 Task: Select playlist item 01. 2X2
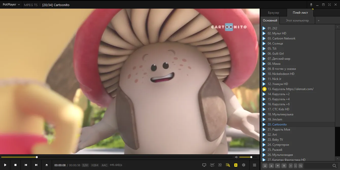[298, 28]
